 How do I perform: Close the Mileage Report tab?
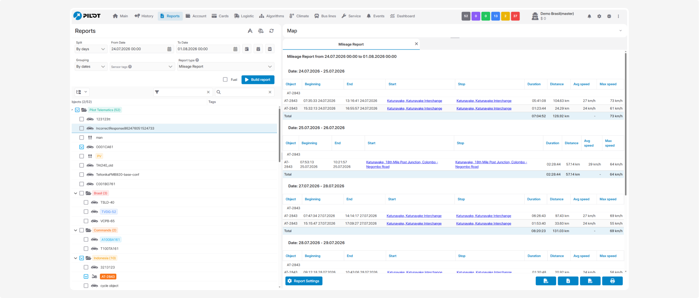(x=416, y=44)
